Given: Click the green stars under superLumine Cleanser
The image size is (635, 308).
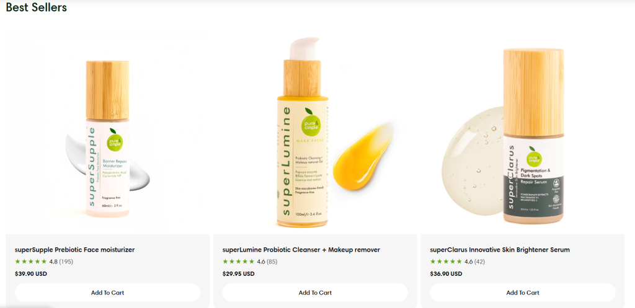Looking at the screenshot, I should click(x=239, y=262).
